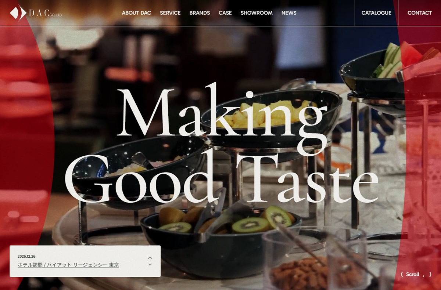Viewport: 441px width, 290px height.
Task: Click the small dot beside Scroll
Action: 424,276
